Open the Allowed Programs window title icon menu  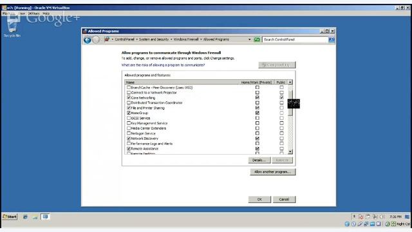pos(85,31)
